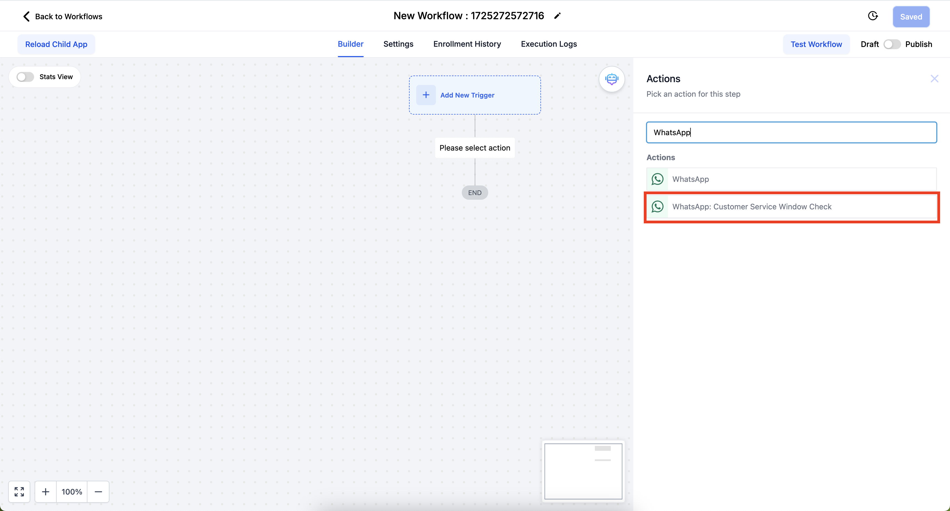Screen dimensions: 950x511
Task: Click the fit-to-screen expand icon
Action: tap(19, 491)
